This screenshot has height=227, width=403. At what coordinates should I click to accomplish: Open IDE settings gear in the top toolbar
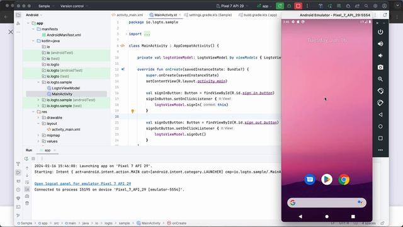point(375,6)
